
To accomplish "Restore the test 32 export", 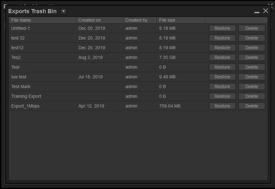I will tap(222, 38).
